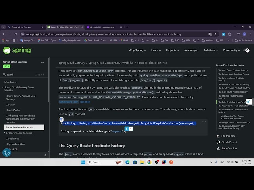Open the Global Filters sidebar item
Viewport: 254px width, 190px height.
(12, 139)
